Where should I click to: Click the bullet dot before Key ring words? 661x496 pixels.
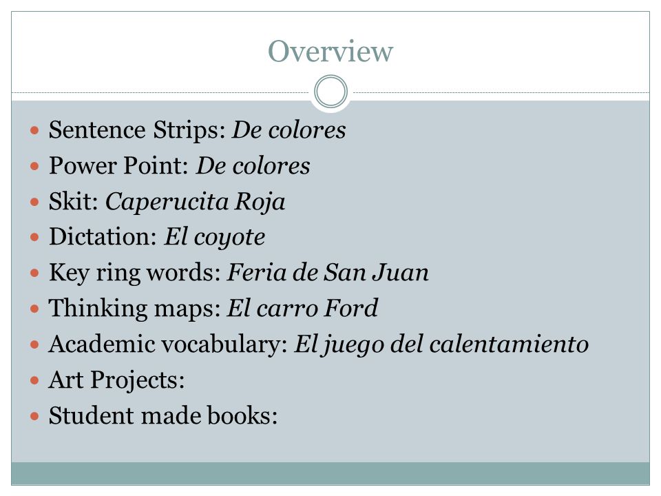(34, 273)
